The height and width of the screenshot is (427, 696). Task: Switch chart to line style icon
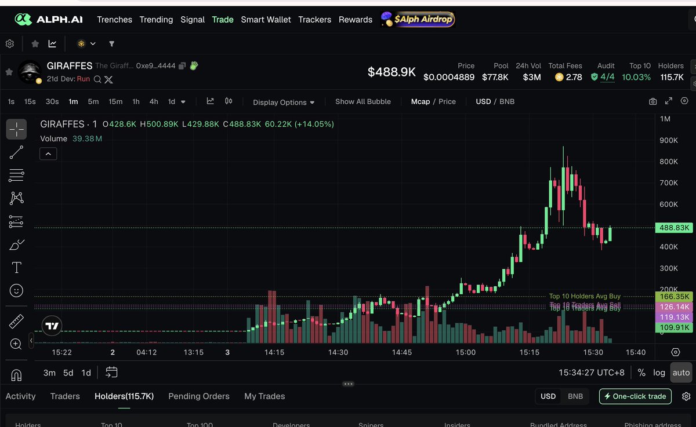(x=211, y=101)
